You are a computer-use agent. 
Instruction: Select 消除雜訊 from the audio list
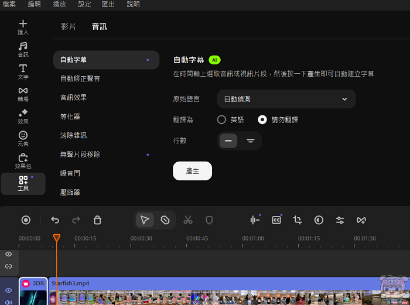tap(74, 135)
